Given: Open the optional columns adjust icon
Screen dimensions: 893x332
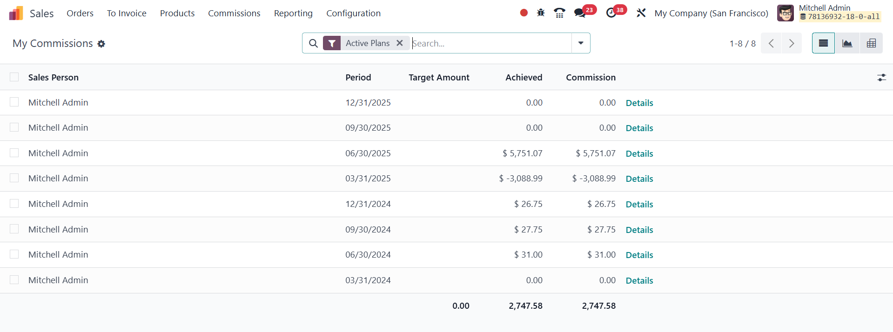Looking at the screenshot, I should click(881, 78).
